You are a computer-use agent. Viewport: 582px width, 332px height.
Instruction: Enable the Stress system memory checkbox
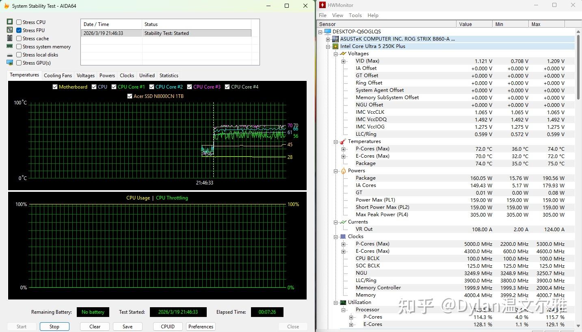19,46
